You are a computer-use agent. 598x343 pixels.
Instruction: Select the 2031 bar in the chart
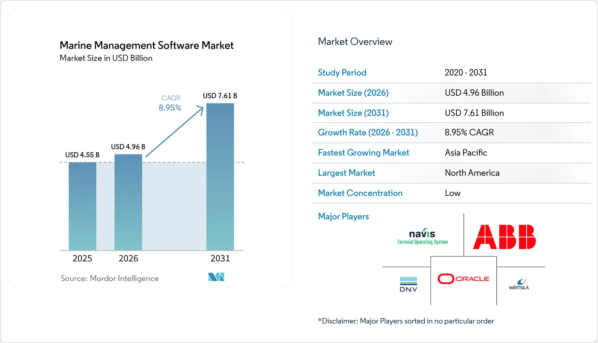220,177
